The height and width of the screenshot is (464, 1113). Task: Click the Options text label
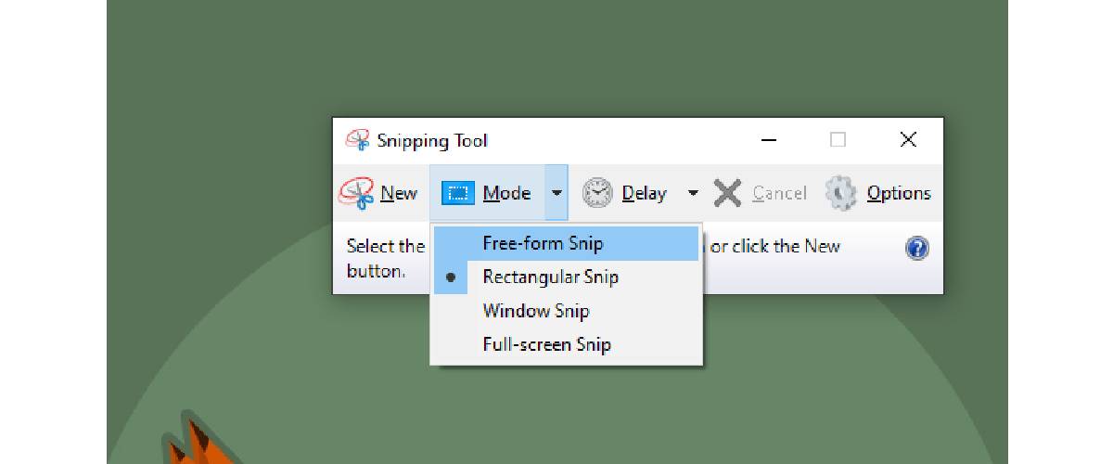tap(899, 193)
